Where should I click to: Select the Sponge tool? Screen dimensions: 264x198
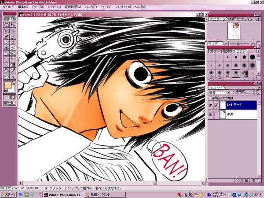(13, 53)
